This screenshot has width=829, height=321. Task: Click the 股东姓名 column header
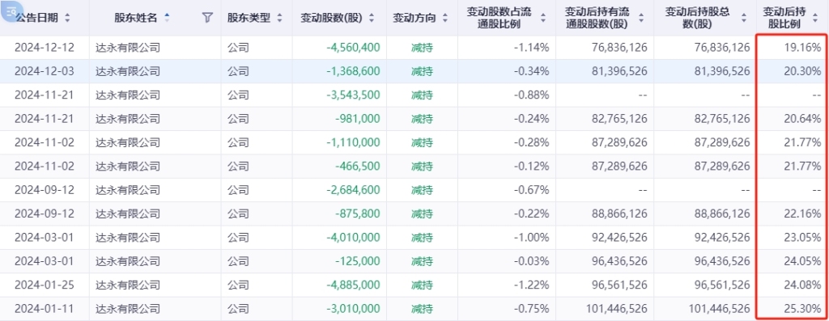tap(136, 18)
